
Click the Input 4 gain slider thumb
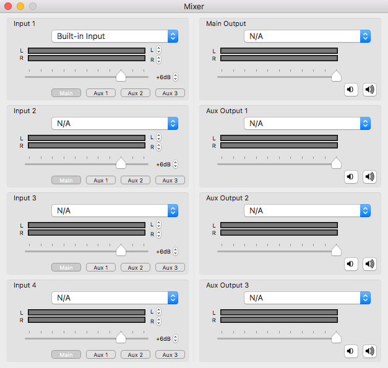[x=121, y=337]
